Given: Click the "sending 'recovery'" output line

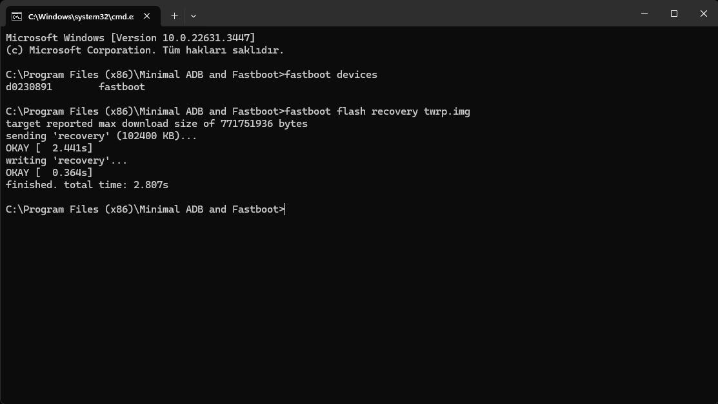Looking at the screenshot, I should pos(101,136).
